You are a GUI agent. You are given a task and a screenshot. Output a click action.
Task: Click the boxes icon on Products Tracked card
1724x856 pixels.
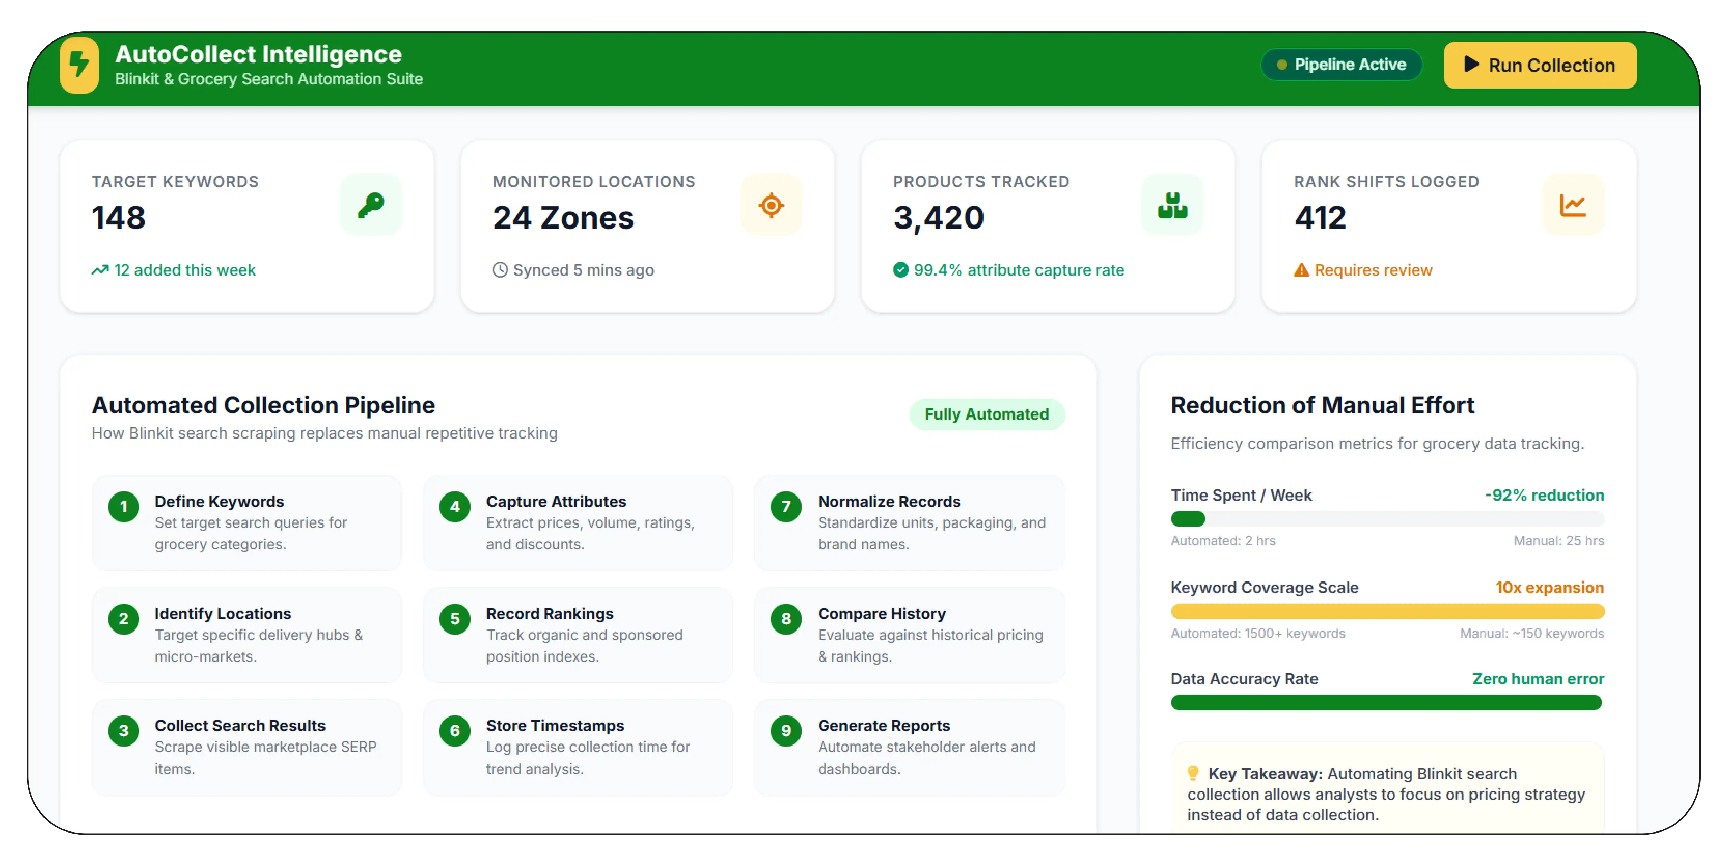pos(1172,205)
